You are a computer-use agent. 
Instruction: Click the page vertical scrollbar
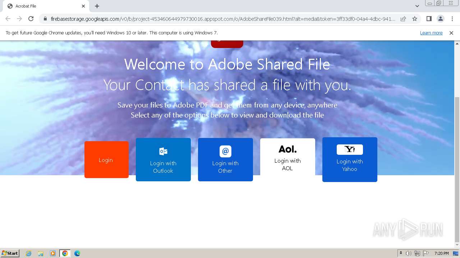pyautogui.click(x=457, y=169)
